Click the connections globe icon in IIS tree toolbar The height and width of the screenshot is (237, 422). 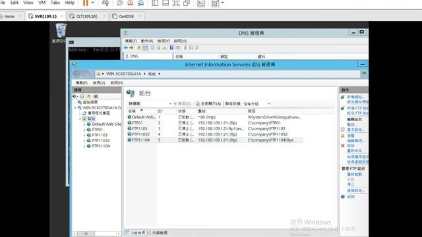point(75,96)
